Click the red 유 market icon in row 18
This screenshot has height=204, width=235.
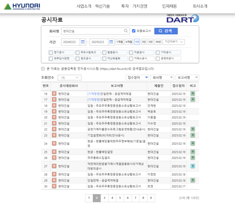pyautogui.click(x=54, y=105)
